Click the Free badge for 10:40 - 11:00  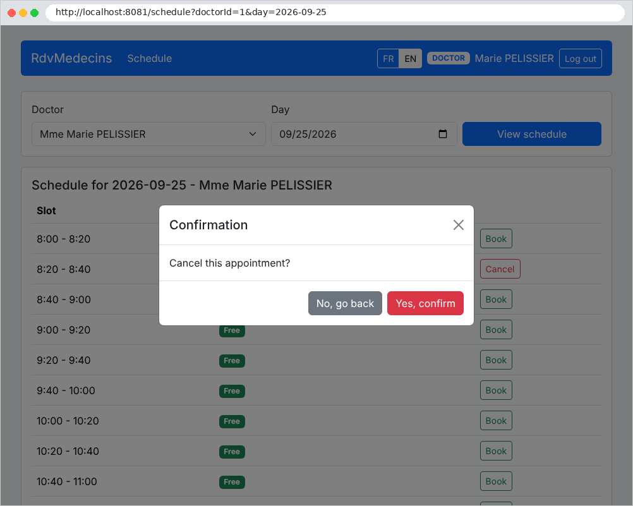(x=232, y=482)
